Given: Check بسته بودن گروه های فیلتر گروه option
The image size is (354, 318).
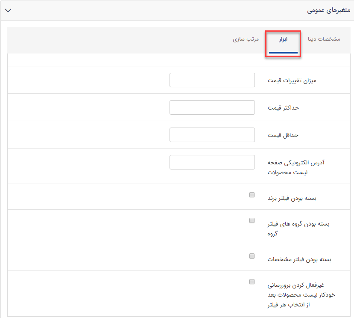Looking at the screenshot, I should pos(252,220).
